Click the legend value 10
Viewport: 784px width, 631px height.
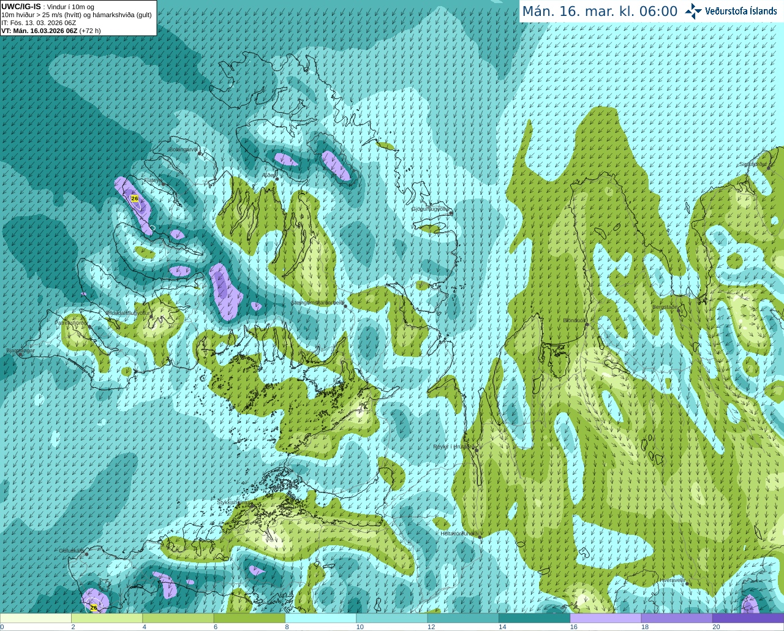[x=360, y=627]
